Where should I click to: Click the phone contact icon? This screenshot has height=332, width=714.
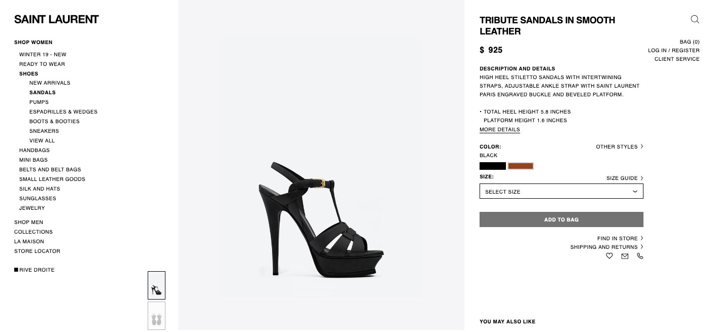pos(640,256)
